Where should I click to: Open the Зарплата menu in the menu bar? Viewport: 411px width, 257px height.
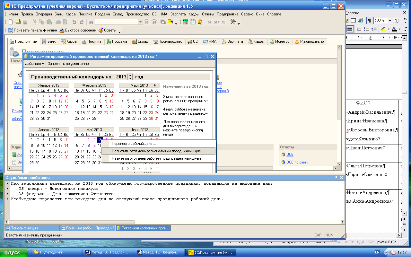(178, 14)
